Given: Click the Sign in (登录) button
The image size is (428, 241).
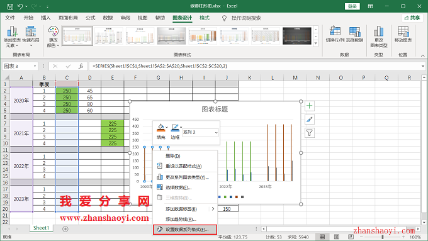Looking at the screenshot, I should (352, 6).
